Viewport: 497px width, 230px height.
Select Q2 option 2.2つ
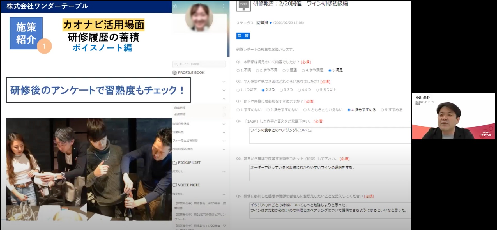(x=263, y=90)
